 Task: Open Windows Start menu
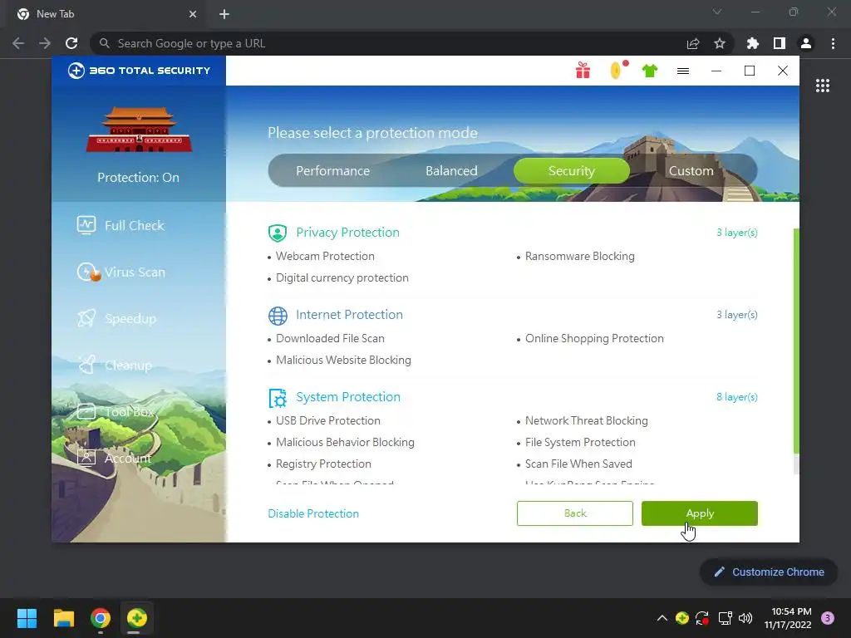pyautogui.click(x=27, y=618)
